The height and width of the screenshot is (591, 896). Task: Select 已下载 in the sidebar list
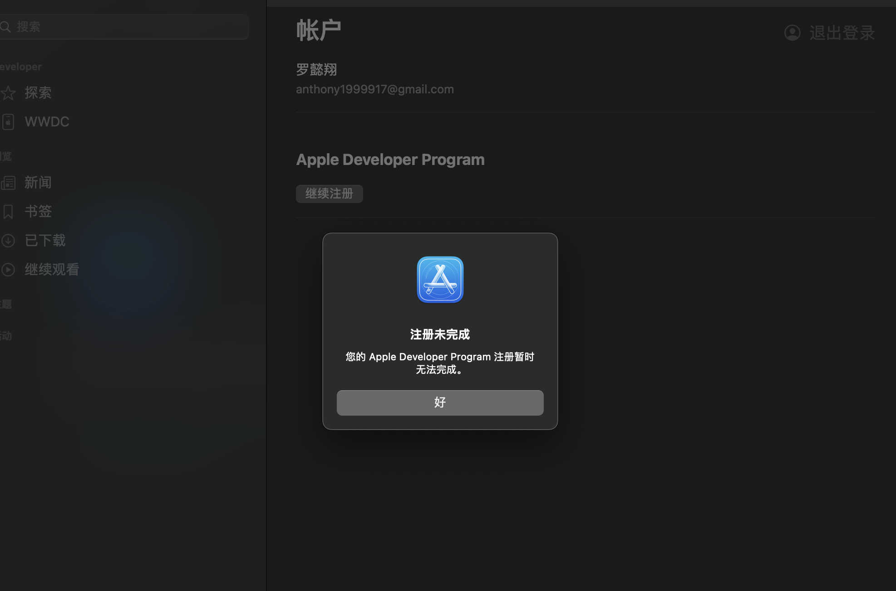[45, 240]
